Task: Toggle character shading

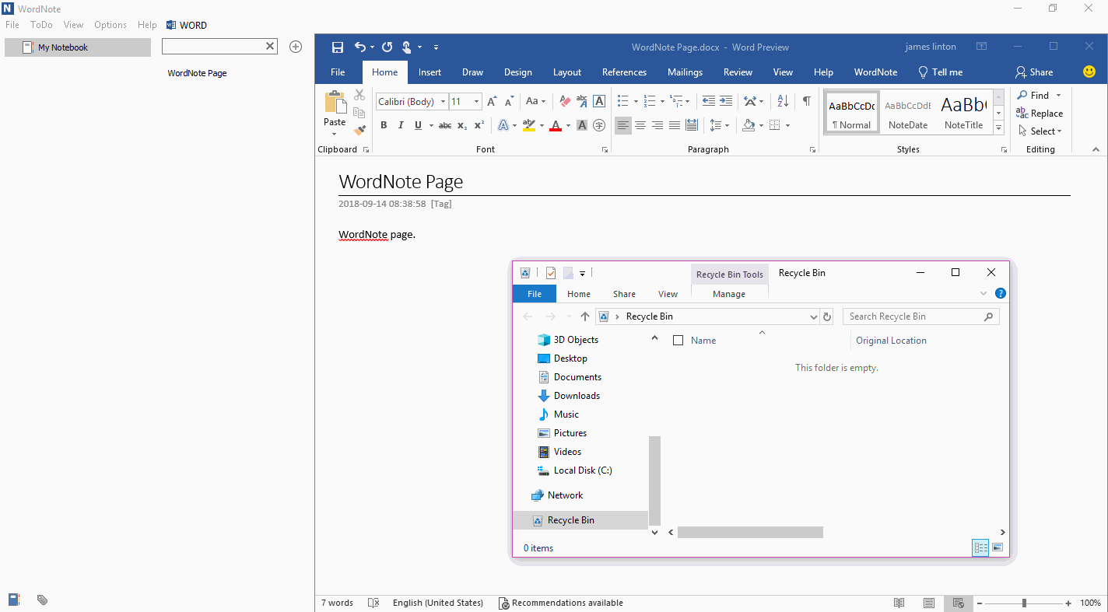Action: click(x=582, y=125)
